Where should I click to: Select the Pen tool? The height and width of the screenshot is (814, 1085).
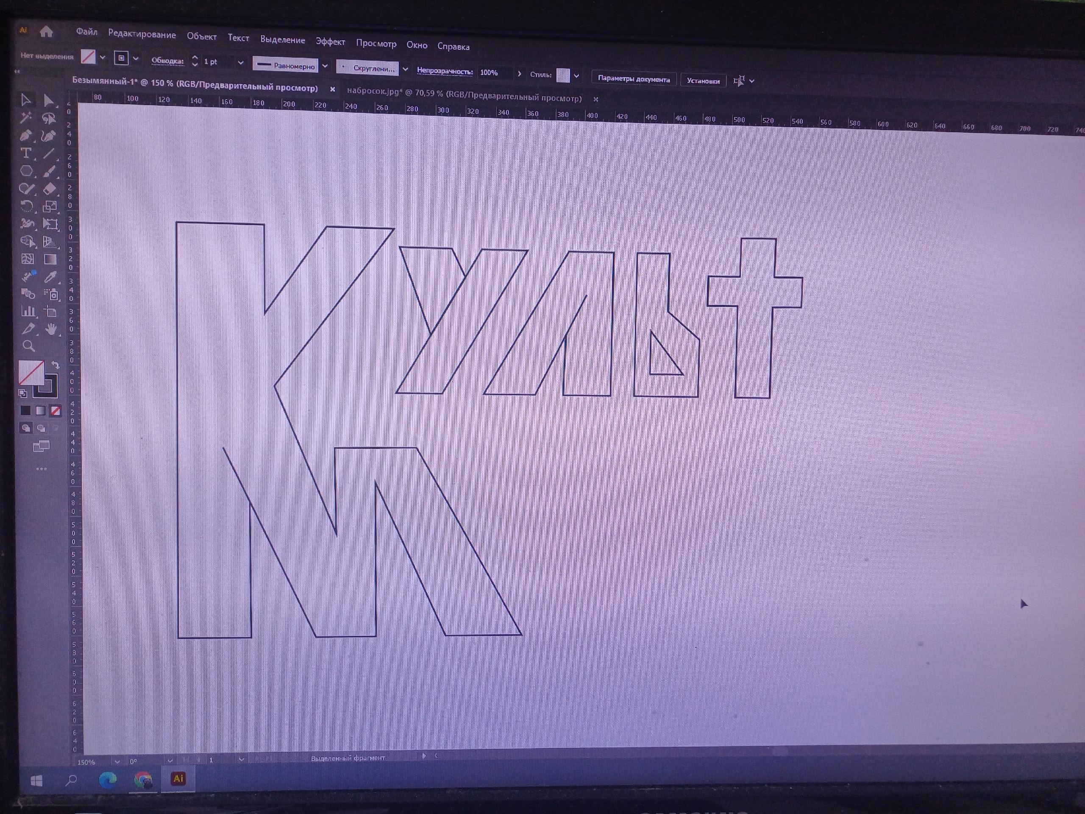click(26, 136)
